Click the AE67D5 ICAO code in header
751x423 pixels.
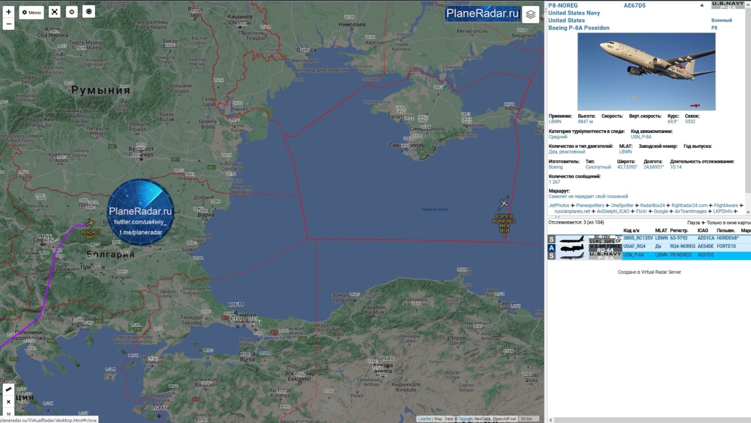point(634,6)
